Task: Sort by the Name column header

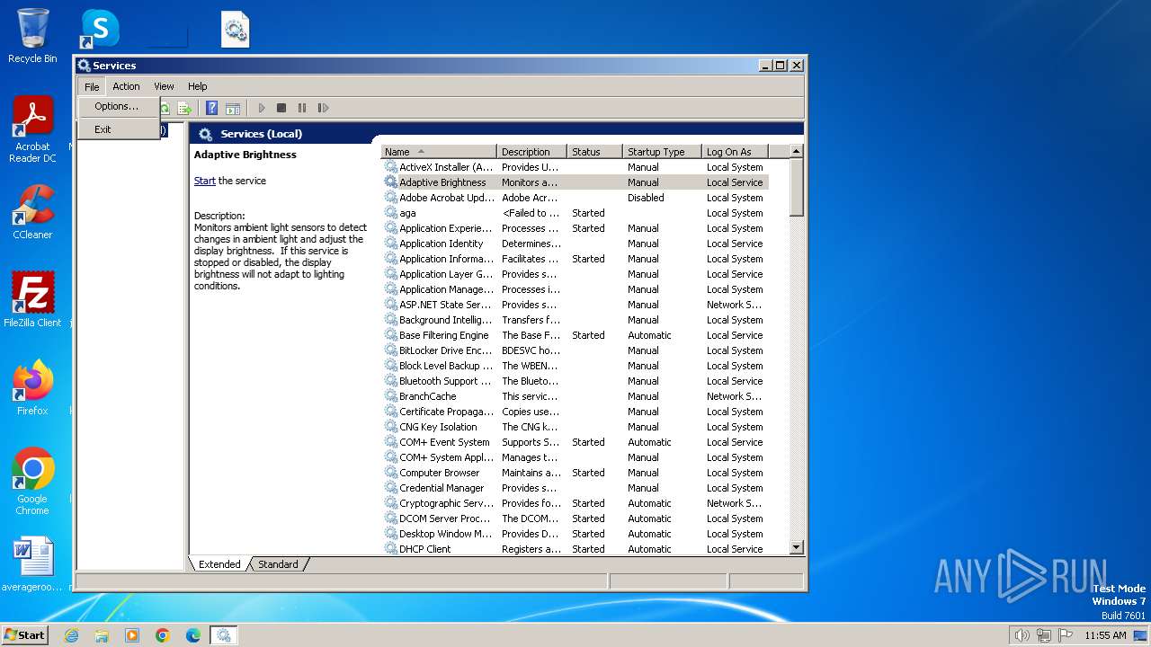Action: 439,152
